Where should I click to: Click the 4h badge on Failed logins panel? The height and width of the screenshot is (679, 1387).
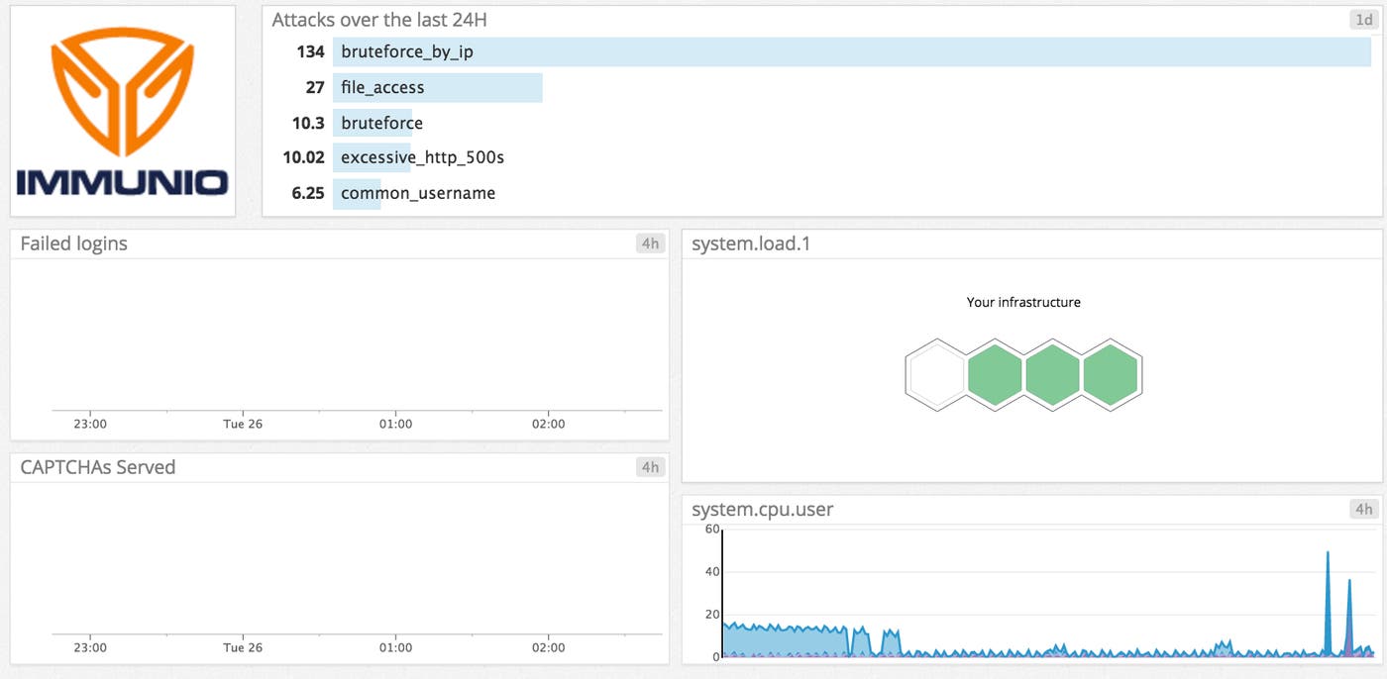652,242
